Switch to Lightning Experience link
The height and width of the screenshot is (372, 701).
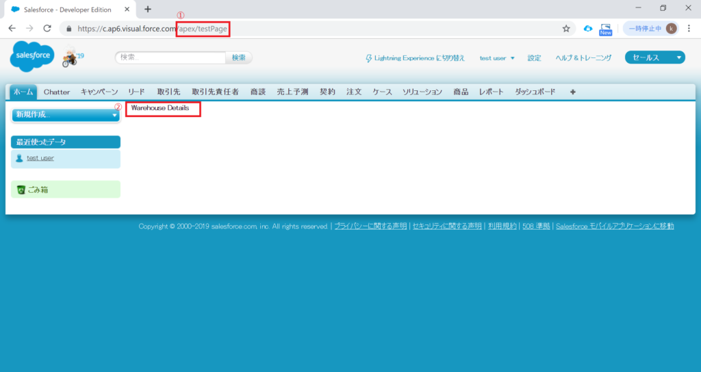(x=415, y=58)
